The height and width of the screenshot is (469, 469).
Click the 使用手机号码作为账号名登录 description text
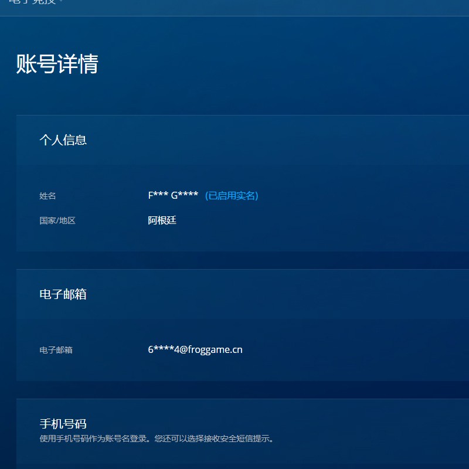[157, 439]
